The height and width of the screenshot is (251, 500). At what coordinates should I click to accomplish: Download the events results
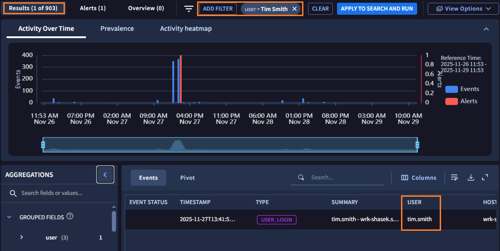click(x=471, y=177)
